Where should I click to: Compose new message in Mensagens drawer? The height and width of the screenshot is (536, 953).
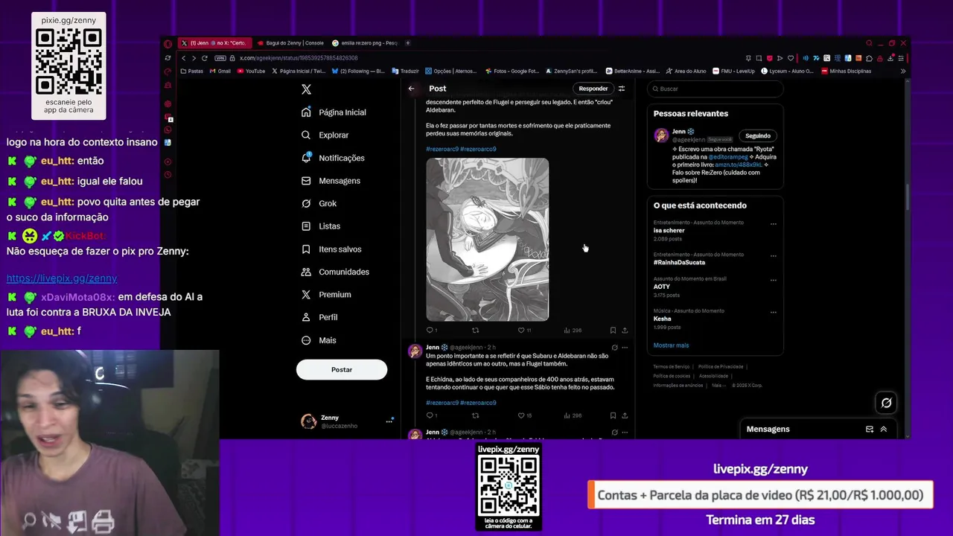pyautogui.click(x=870, y=429)
